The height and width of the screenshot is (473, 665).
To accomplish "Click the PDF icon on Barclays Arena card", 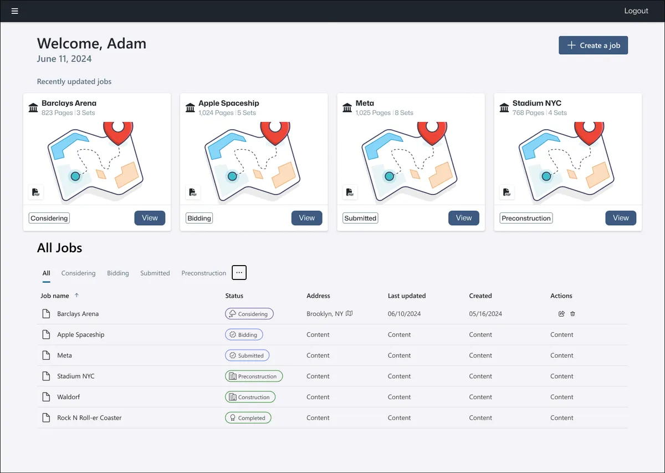I will pyautogui.click(x=36, y=192).
